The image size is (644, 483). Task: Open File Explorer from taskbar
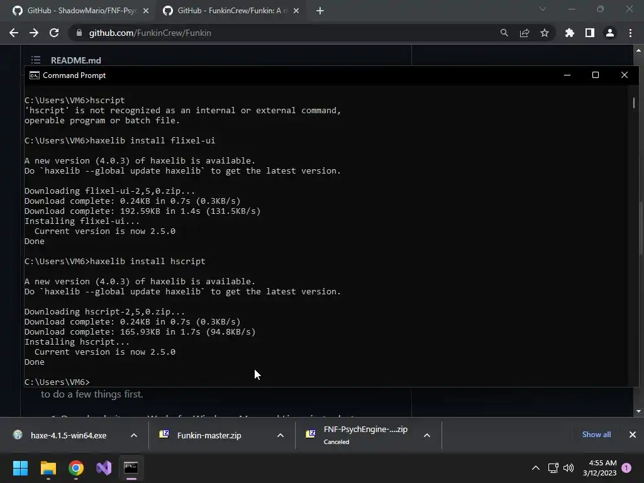tap(48, 468)
